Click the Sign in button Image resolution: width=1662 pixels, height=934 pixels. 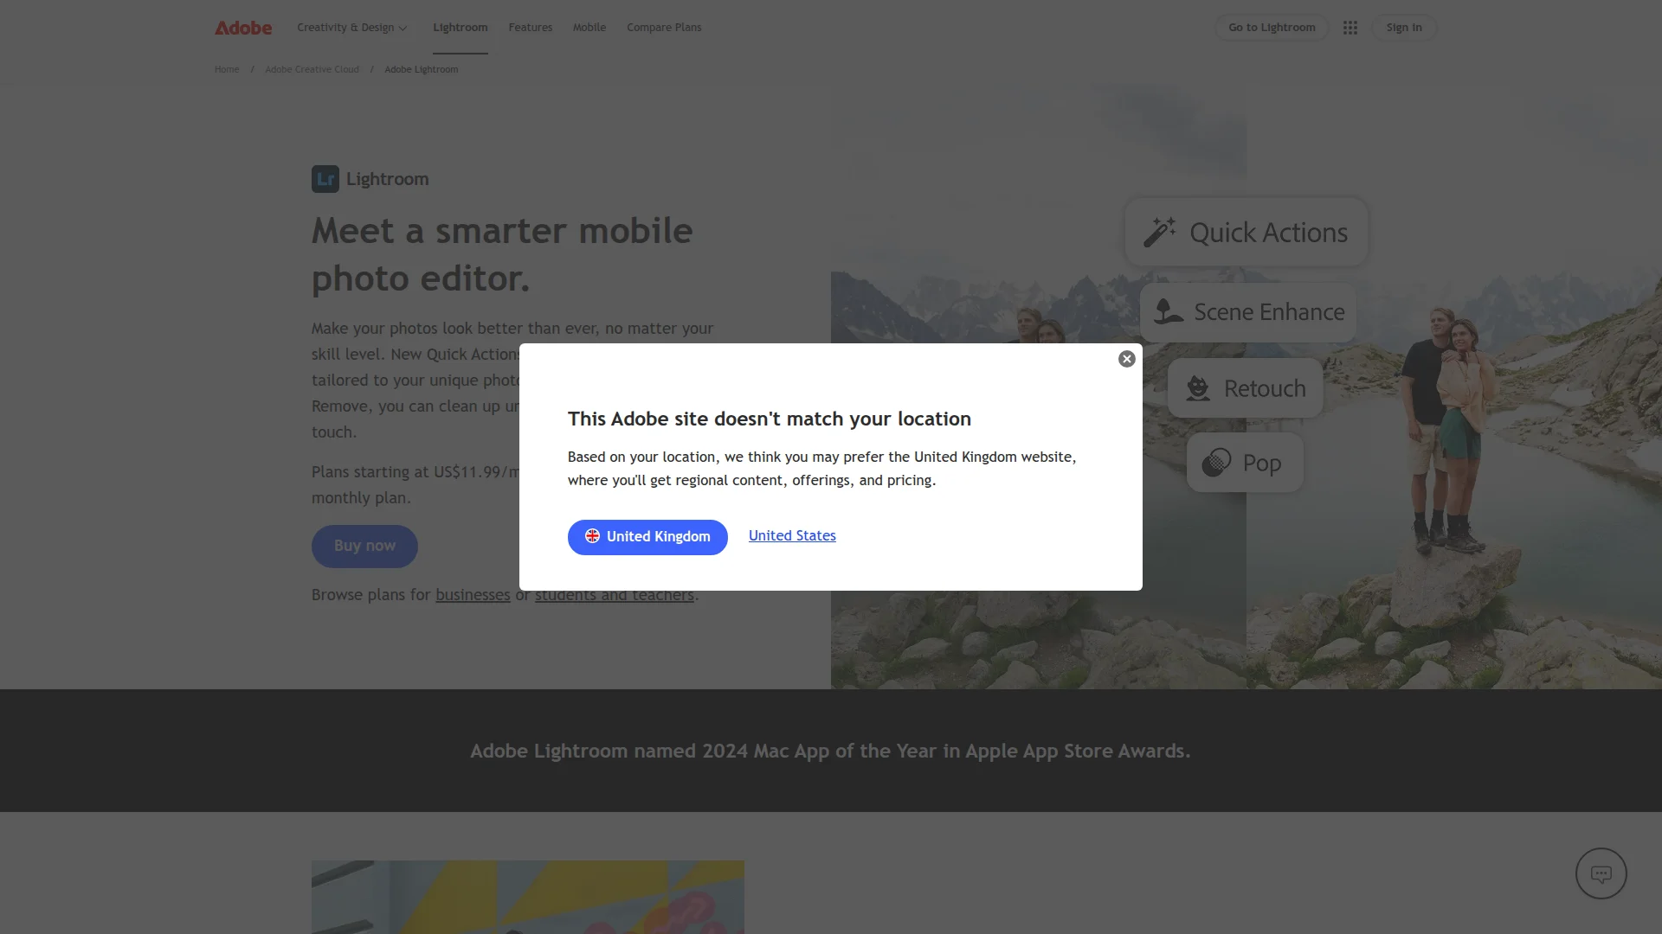(x=1404, y=28)
